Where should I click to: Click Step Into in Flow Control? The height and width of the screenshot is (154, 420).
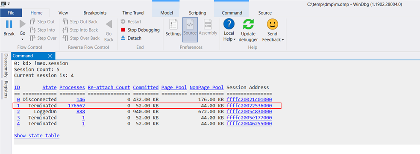coord(42,30)
